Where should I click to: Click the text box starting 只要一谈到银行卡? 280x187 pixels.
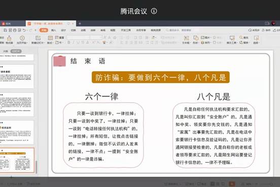[103, 135]
